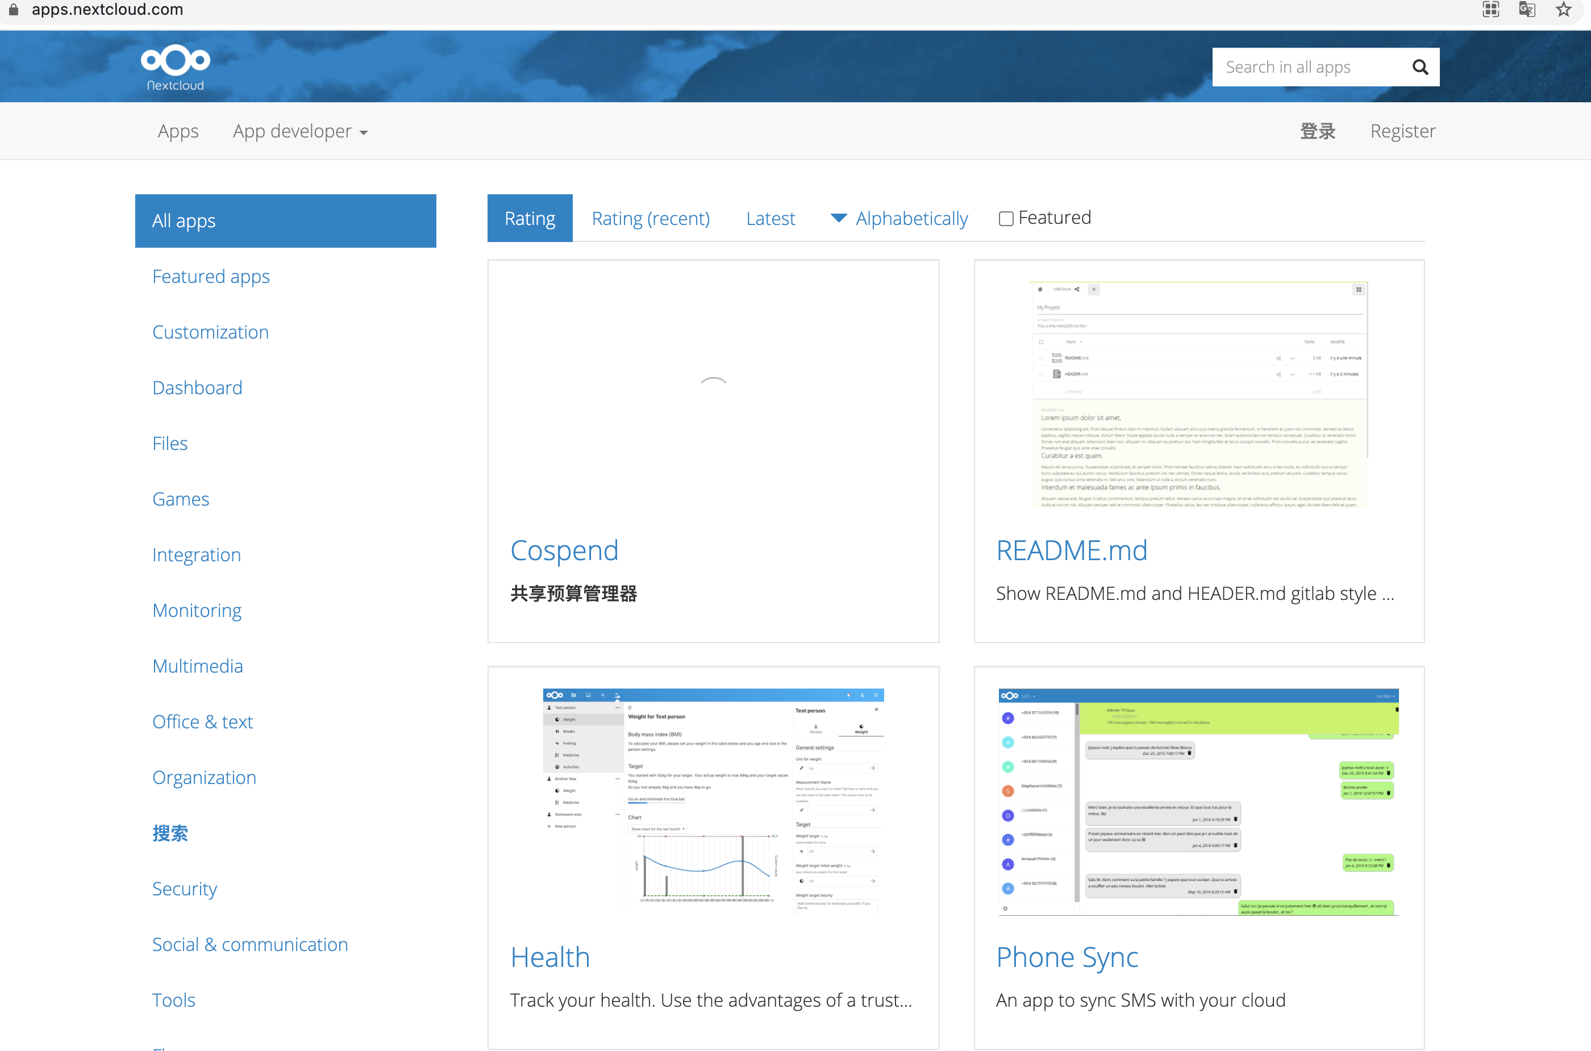Open Office & text category

tap(202, 721)
